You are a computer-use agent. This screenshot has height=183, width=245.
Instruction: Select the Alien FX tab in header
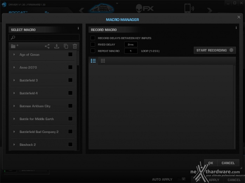tap(145, 8)
